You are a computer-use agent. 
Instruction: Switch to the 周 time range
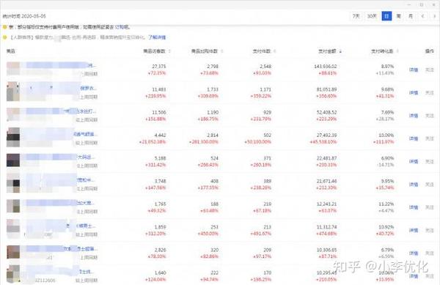(x=398, y=16)
